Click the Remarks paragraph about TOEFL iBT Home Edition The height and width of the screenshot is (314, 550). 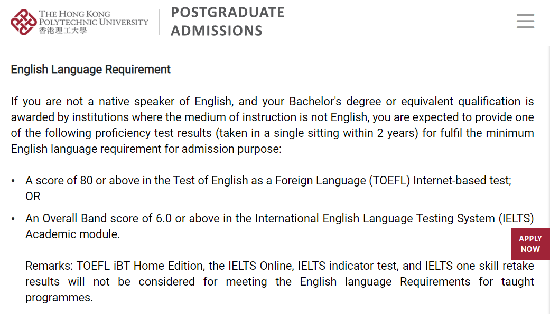(279, 281)
